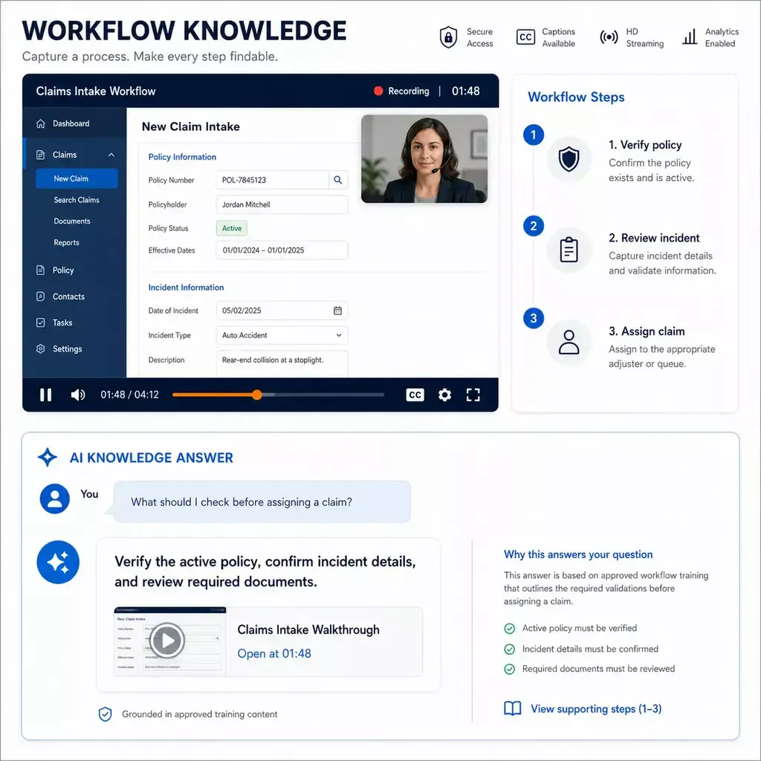Click the Settings gear icon in sidebar
Screen dimensions: 761x761
tap(41, 349)
